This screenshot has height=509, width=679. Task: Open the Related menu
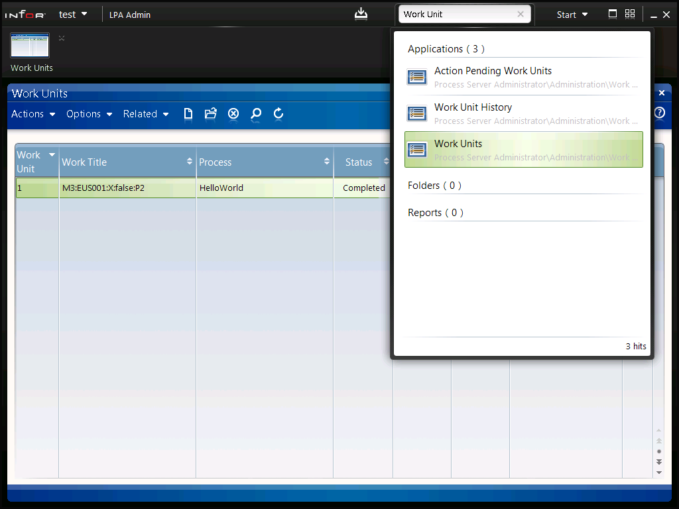click(146, 114)
